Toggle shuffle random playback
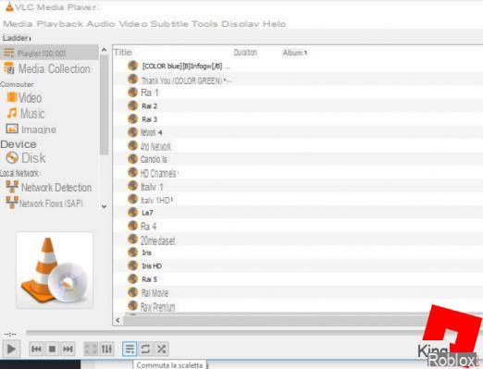The width and height of the screenshot is (483, 369). (161, 349)
